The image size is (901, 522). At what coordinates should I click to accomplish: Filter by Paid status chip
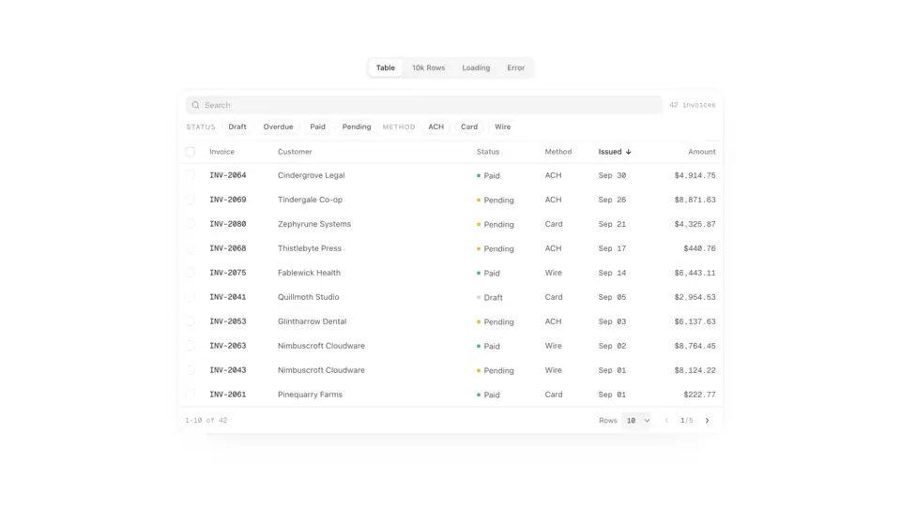tap(318, 127)
